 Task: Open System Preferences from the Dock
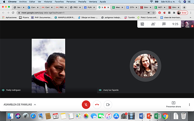tap(124, 116)
